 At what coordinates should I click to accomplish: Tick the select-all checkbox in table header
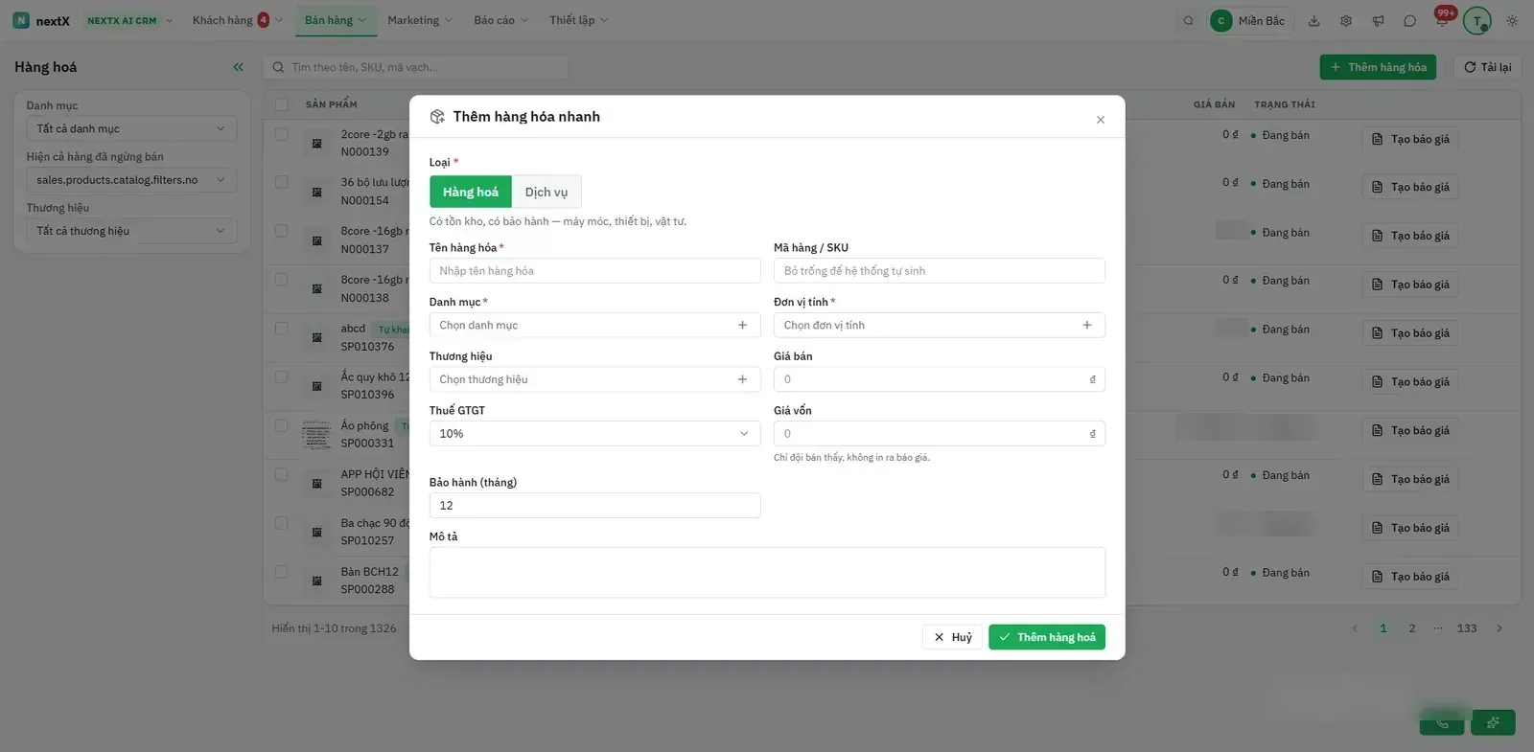pyautogui.click(x=281, y=104)
